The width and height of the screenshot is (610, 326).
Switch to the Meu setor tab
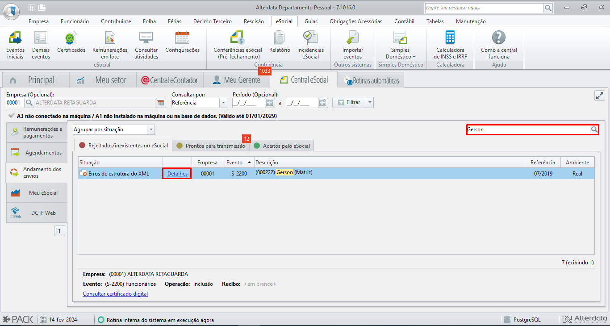[x=103, y=80]
